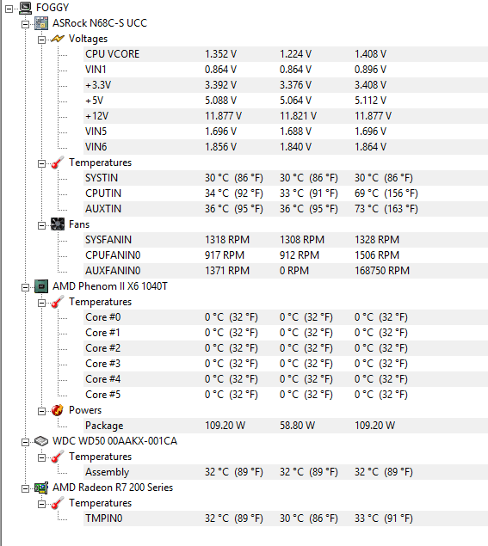Click the ASRock motherboard icon

coord(41,23)
